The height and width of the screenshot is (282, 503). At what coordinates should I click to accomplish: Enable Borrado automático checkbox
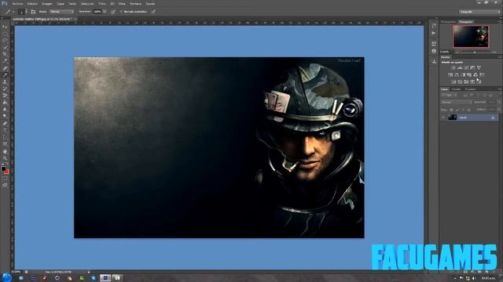[121, 12]
